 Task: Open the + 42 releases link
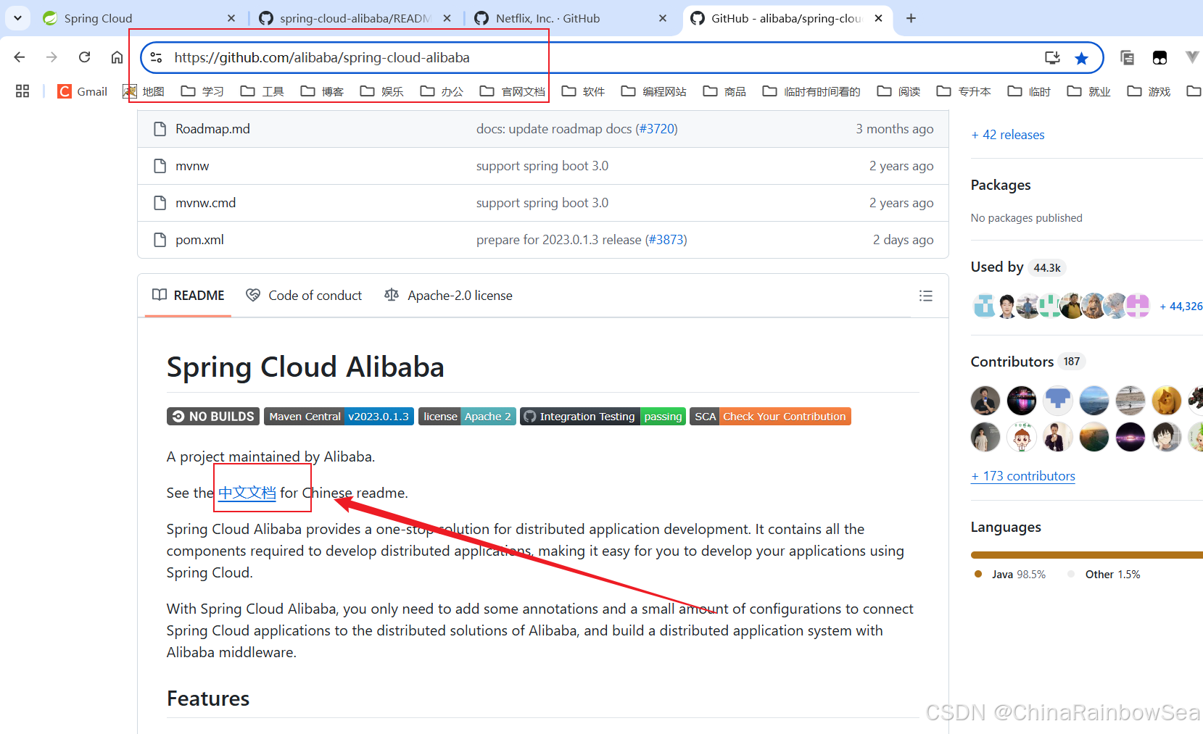pyautogui.click(x=1008, y=135)
